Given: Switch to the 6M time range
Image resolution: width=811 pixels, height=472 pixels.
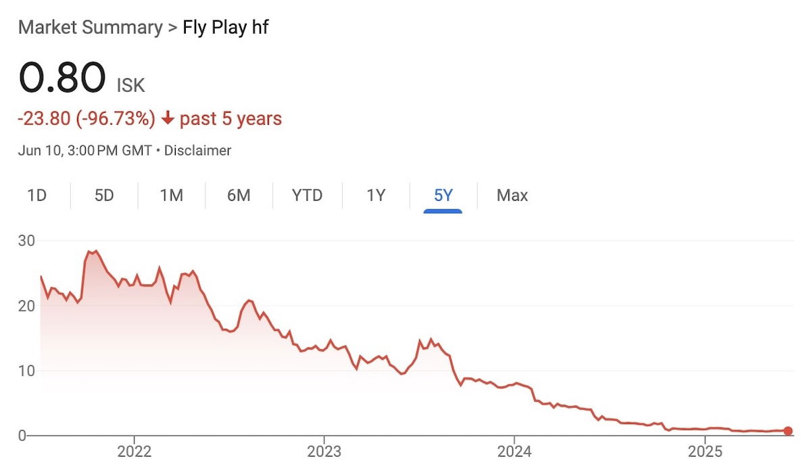Looking at the screenshot, I should pyautogui.click(x=239, y=196).
